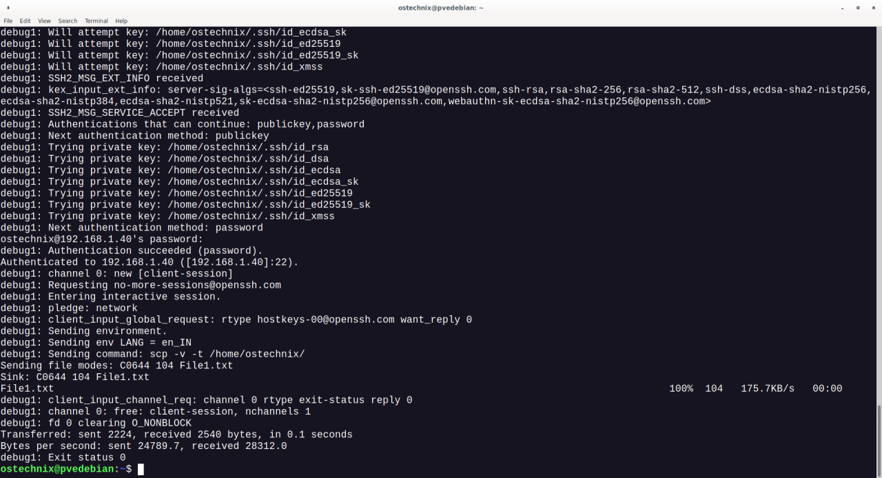Screen dimensions: 882x478
Task: Click the Exit status 0 debug line
Action: tap(62, 457)
